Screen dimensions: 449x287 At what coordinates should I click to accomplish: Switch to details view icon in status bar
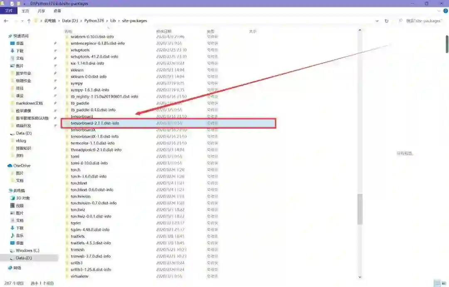(x=437, y=283)
